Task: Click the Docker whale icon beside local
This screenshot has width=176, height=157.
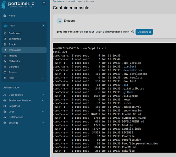Action: coord(6,26)
